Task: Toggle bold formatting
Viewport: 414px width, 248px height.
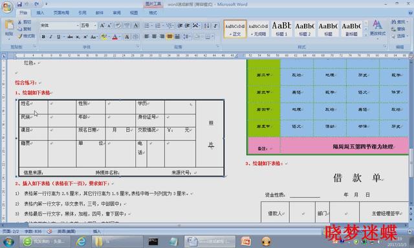Action: pos(43,37)
